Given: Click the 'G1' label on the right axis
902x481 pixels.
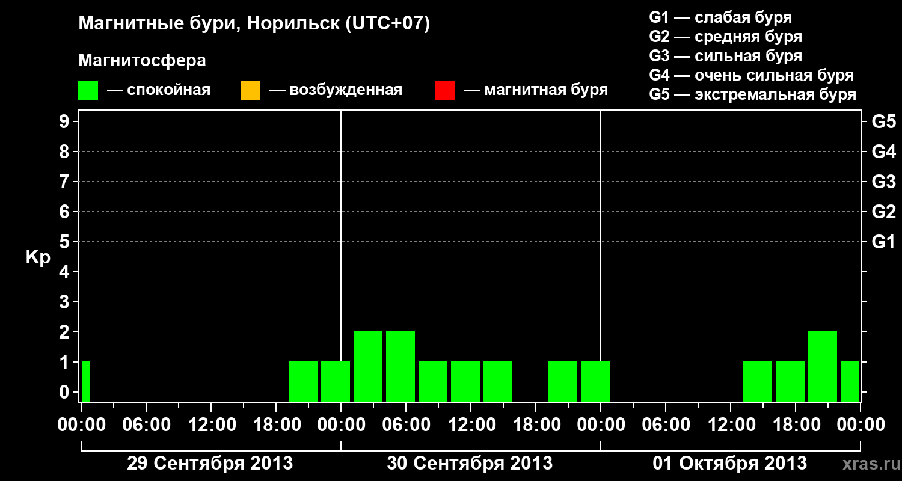Looking at the screenshot, I should 883,242.
